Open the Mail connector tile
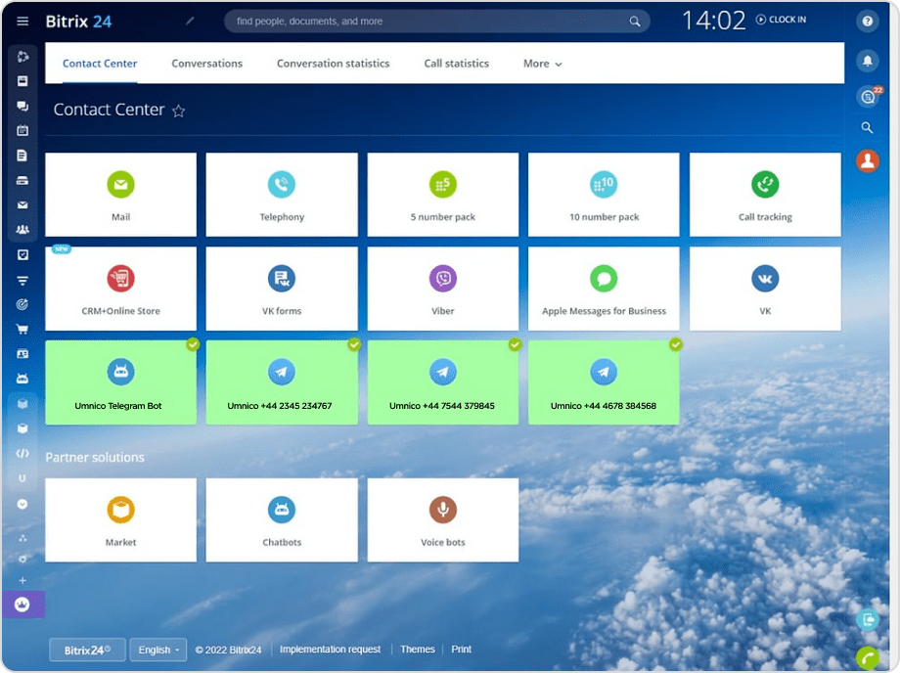The width and height of the screenshot is (900, 673). 120,195
